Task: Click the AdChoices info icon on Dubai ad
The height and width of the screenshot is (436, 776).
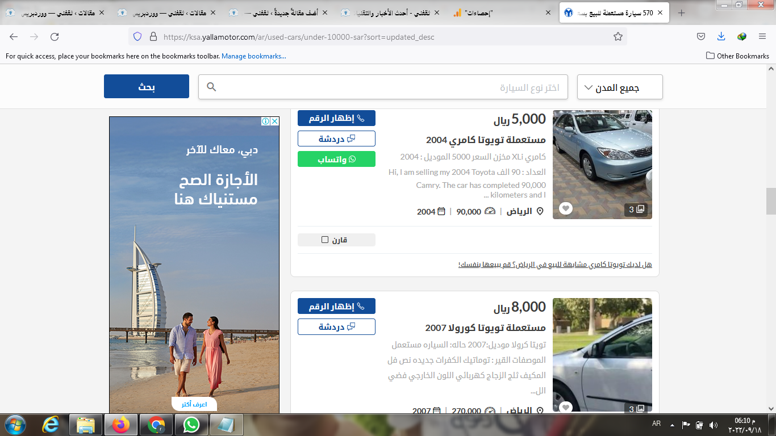Action: coord(265,121)
